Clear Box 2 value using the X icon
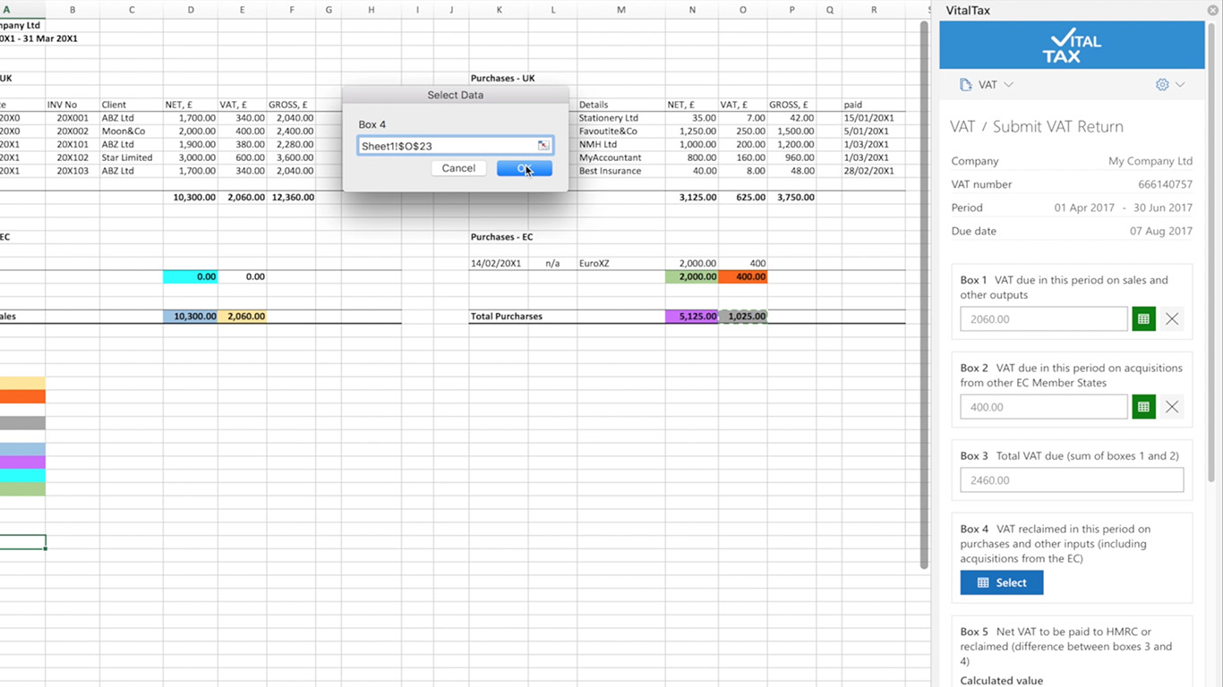Image resolution: width=1223 pixels, height=687 pixels. pyautogui.click(x=1172, y=407)
